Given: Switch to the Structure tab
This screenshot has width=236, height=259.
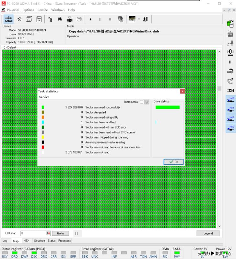Looking at the screenshot, I should 40,241.
